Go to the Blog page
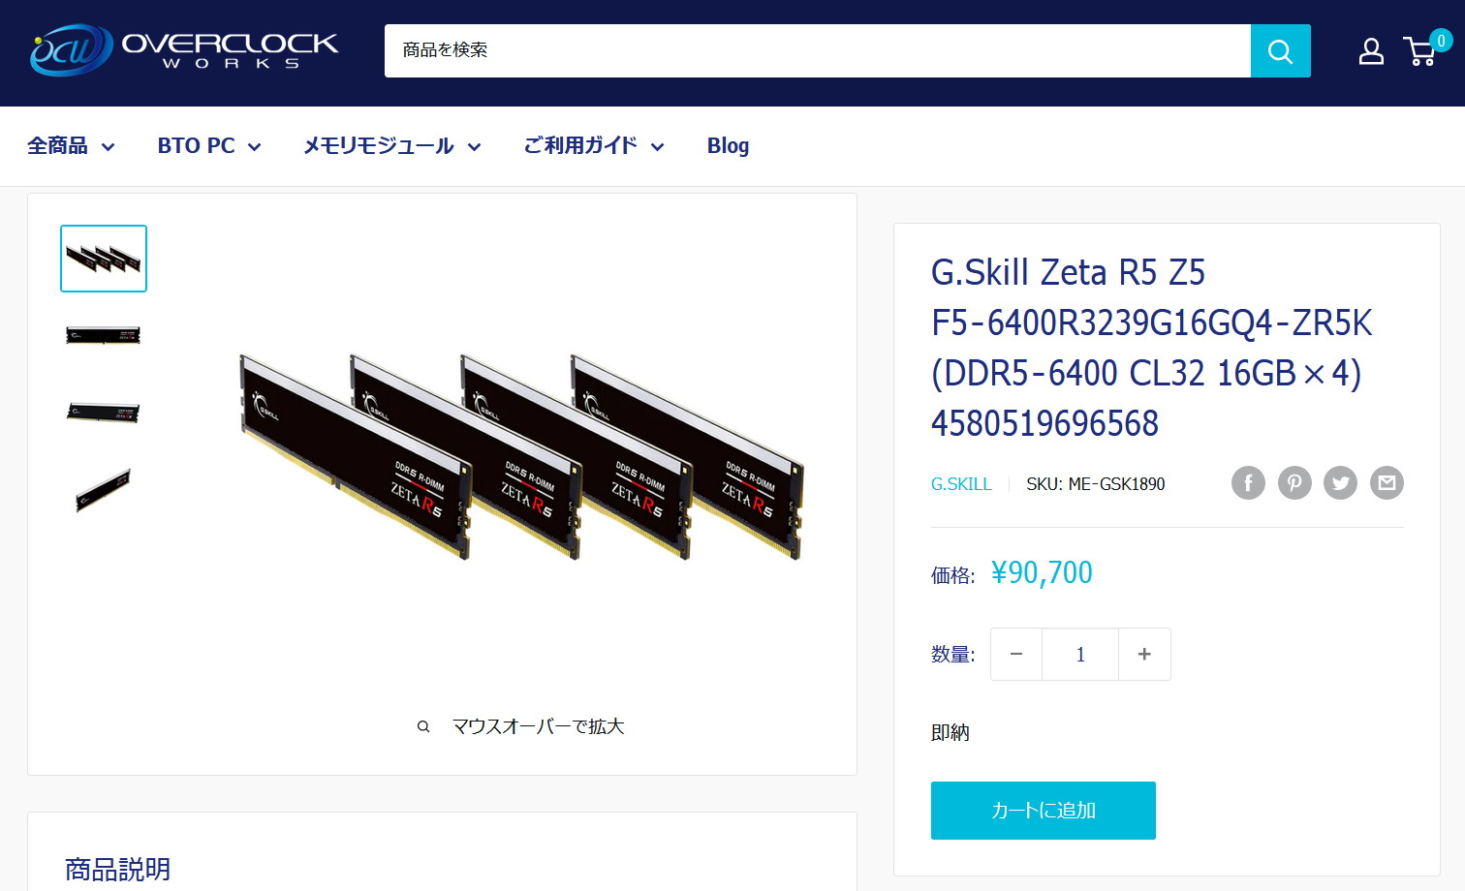This screenshot has height=891, width=1465. [728, 146]
